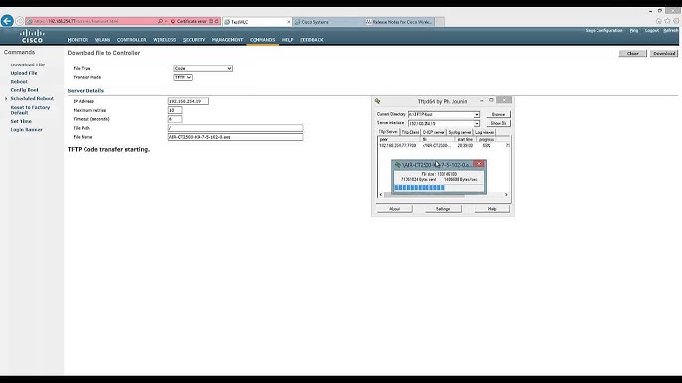Open Download File in sidebar
This screenshot has height=383, width=682.
coord(28,65)
